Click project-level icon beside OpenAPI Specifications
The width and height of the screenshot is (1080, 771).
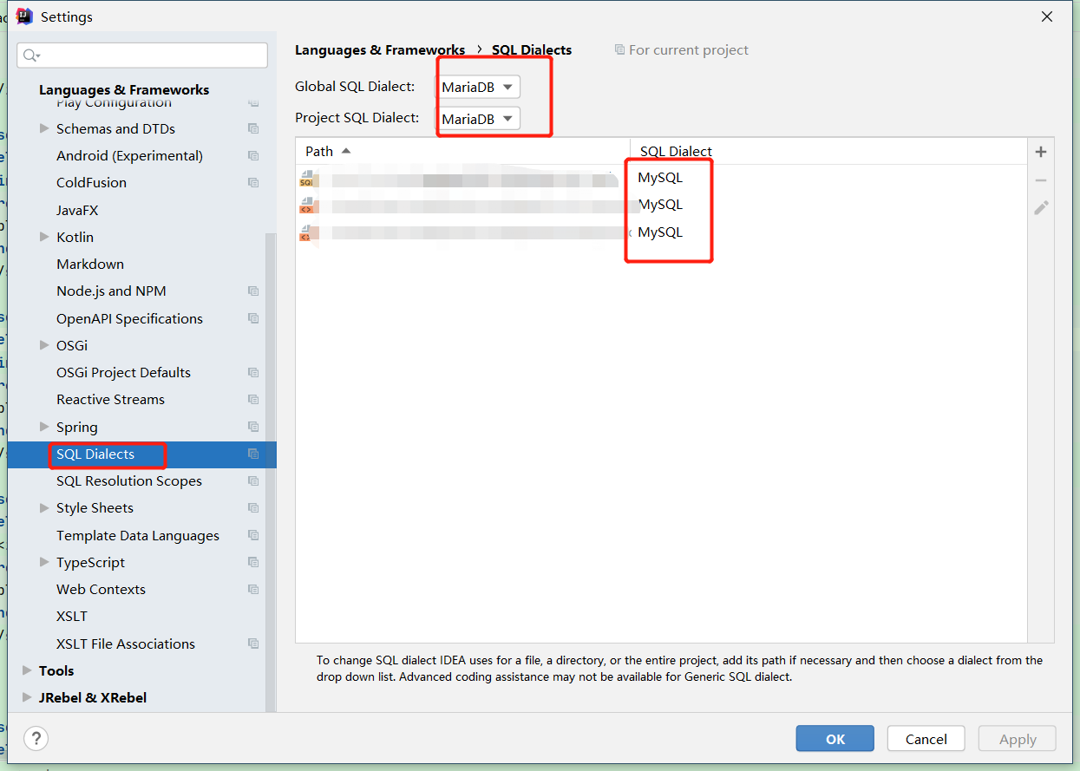click(x=253, y=318)
